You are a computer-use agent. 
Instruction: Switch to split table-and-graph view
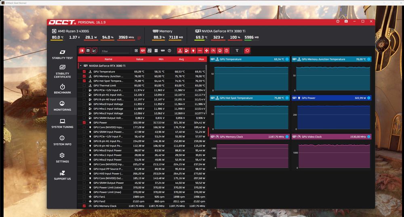click(x=82, y=51)
